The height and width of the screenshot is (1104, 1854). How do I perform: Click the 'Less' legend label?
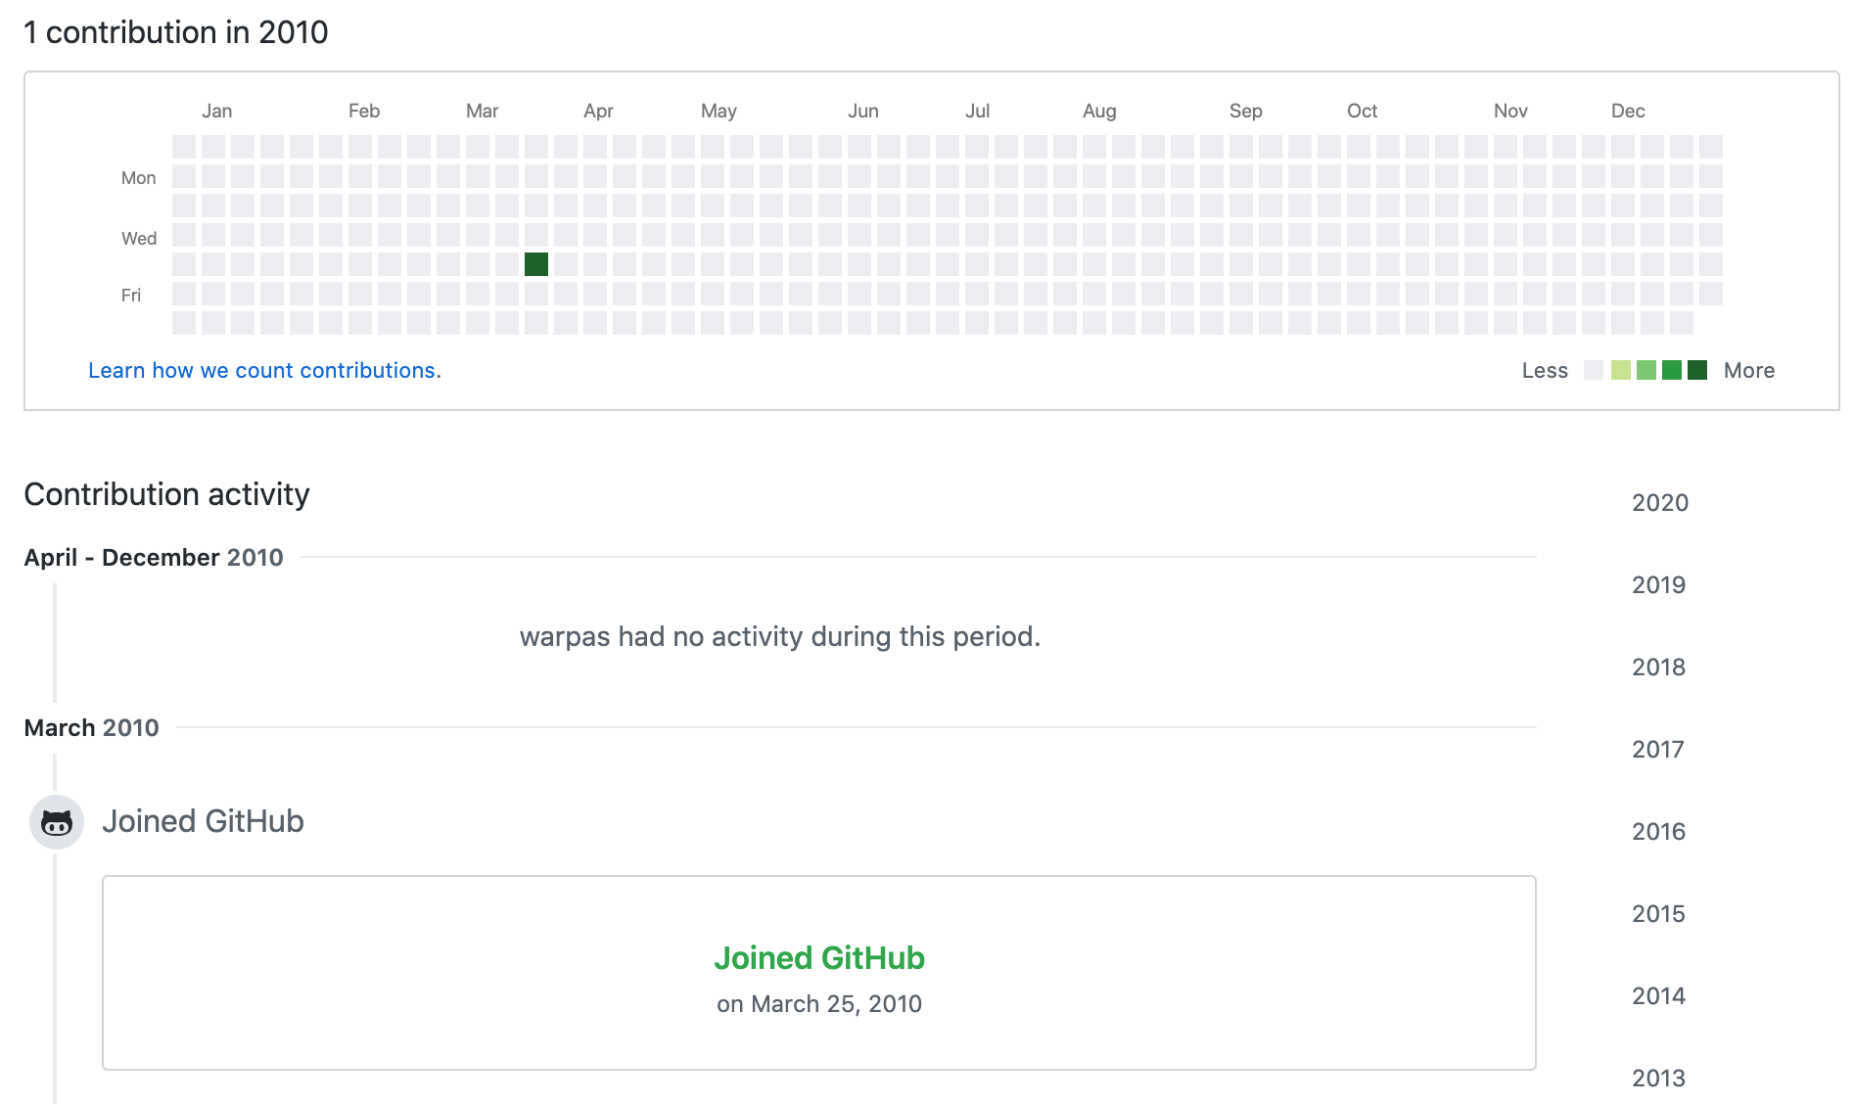pos(1545,370)
